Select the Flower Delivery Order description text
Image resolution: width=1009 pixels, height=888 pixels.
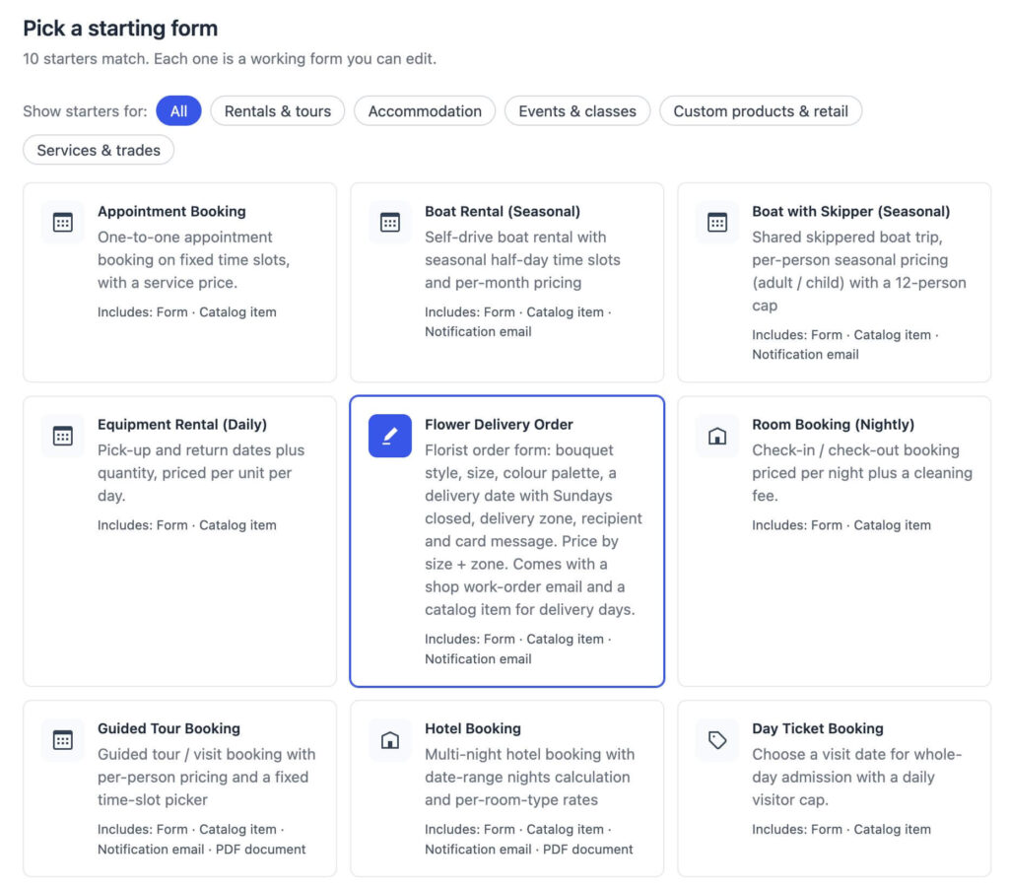[x=533, y=529]
